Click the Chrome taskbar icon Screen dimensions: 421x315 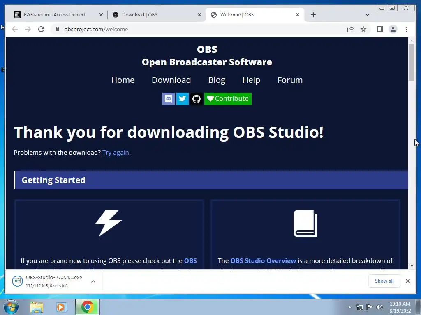[87, 307]
